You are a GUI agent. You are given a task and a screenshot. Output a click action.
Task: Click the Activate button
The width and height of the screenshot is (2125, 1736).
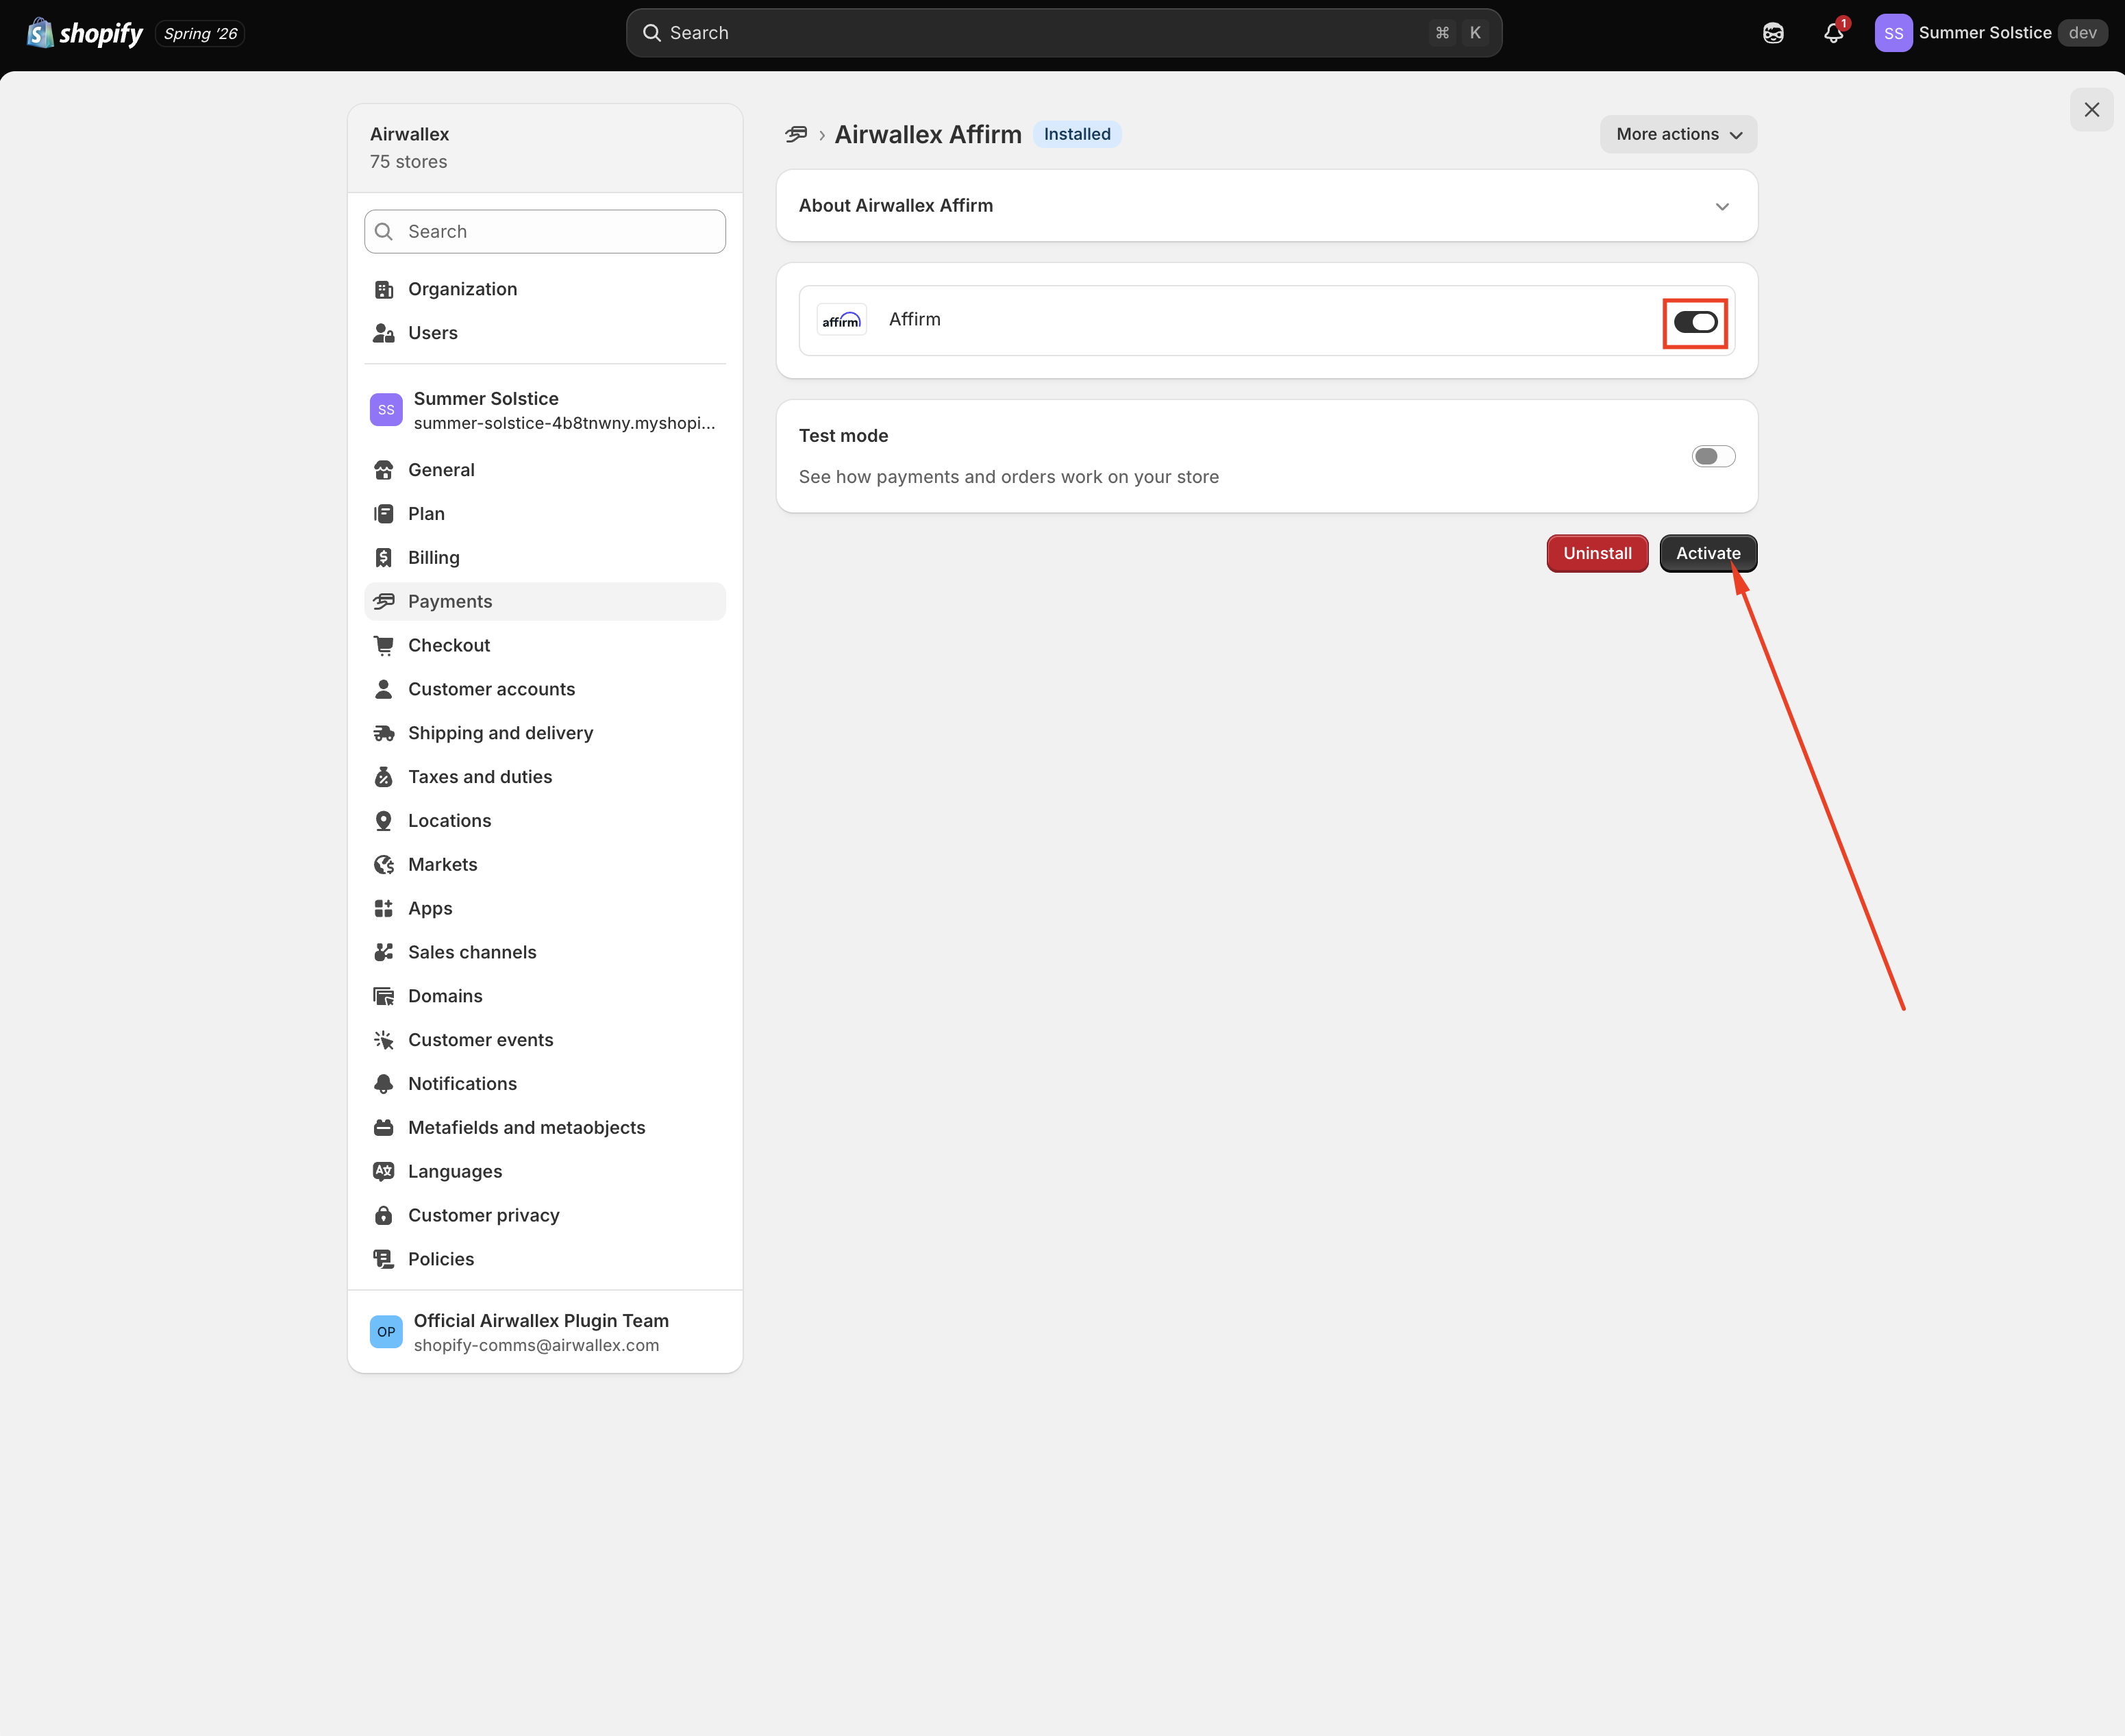click(x=1708, y=553)
